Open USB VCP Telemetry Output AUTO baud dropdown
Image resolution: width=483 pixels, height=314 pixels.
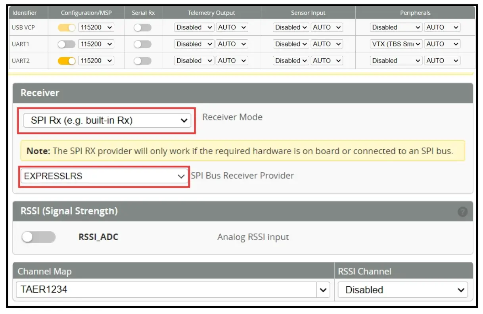tap(232, 28)
